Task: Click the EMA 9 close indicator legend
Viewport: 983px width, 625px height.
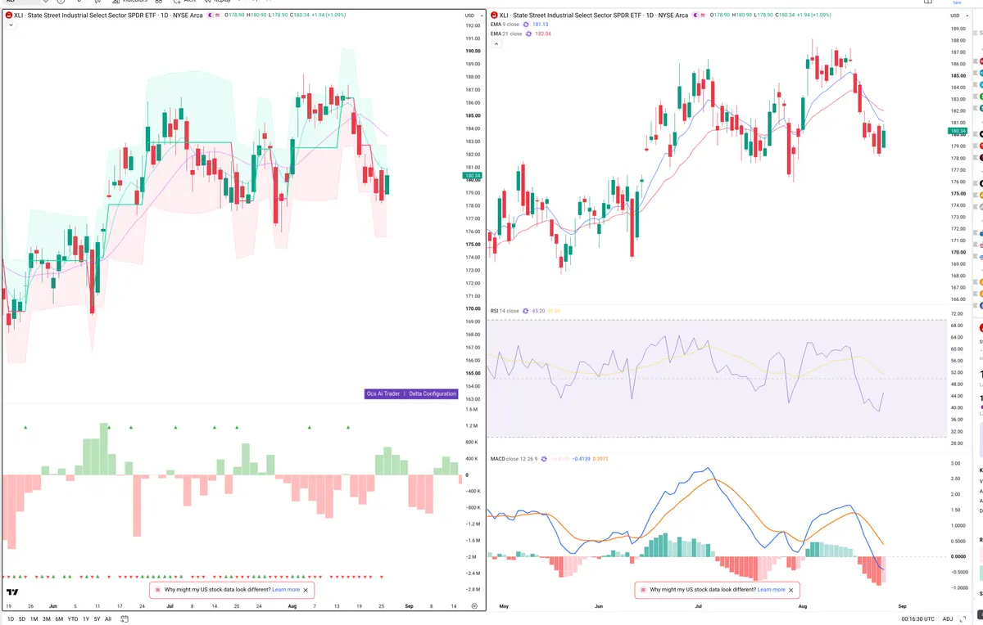Action: 505,25
